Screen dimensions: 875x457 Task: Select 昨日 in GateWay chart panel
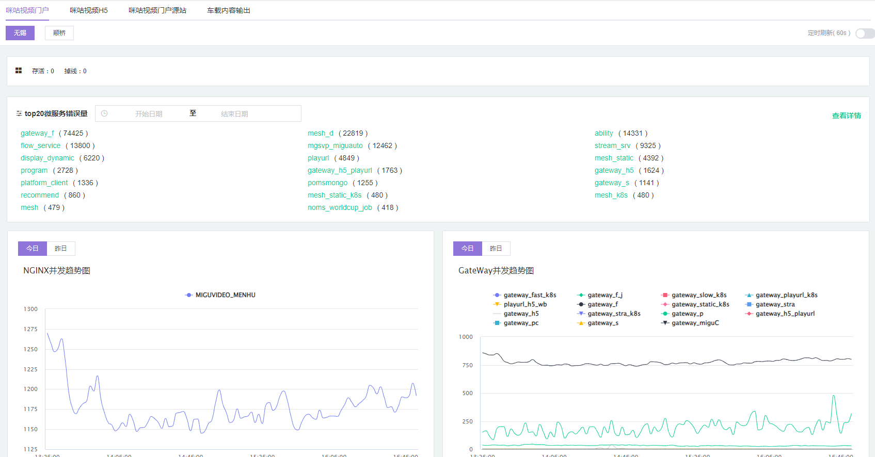[496, 249]
